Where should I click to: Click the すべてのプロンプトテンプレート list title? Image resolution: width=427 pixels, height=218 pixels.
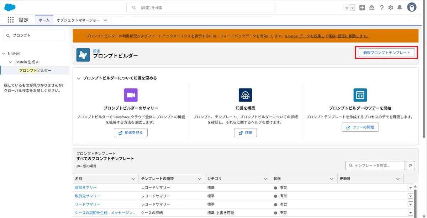coord(105,159)
